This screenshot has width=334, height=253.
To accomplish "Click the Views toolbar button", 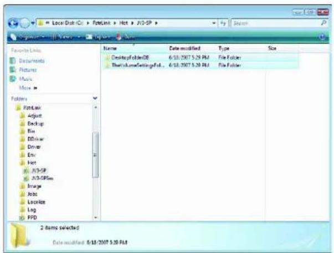I will click(61, 37).
